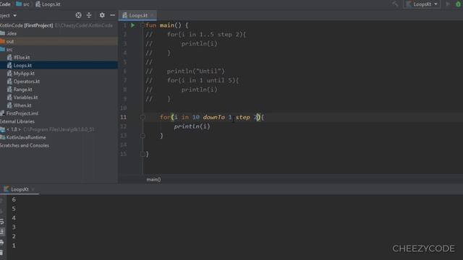Select KotlinCode [FirstProject] root node
This screenshot has height=260, width=463.
pyautogui.click(x=27, y=26)
